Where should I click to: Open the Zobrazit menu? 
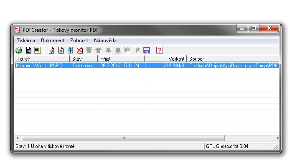pyautogui.click(x=79, y=41)
